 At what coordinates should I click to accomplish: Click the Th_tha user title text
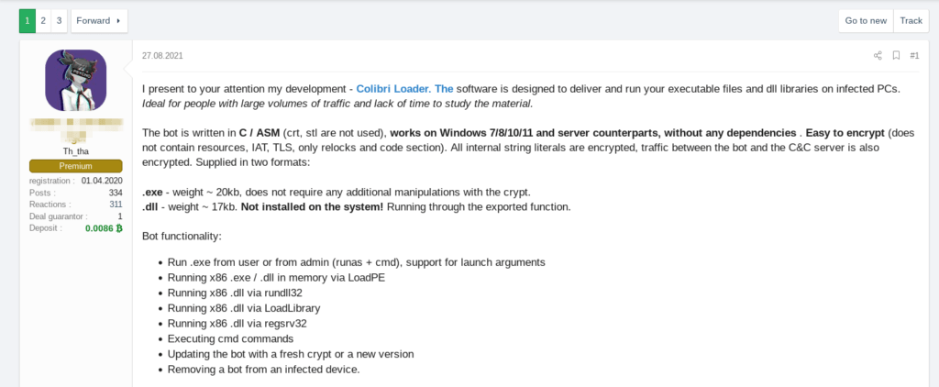pyautogui.click(x=75, y=150)
